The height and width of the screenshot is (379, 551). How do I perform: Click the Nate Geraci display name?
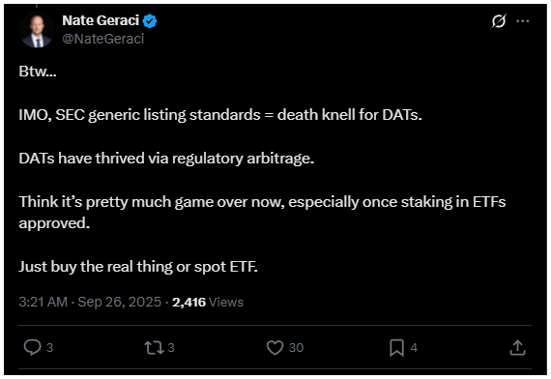point(101,20)
